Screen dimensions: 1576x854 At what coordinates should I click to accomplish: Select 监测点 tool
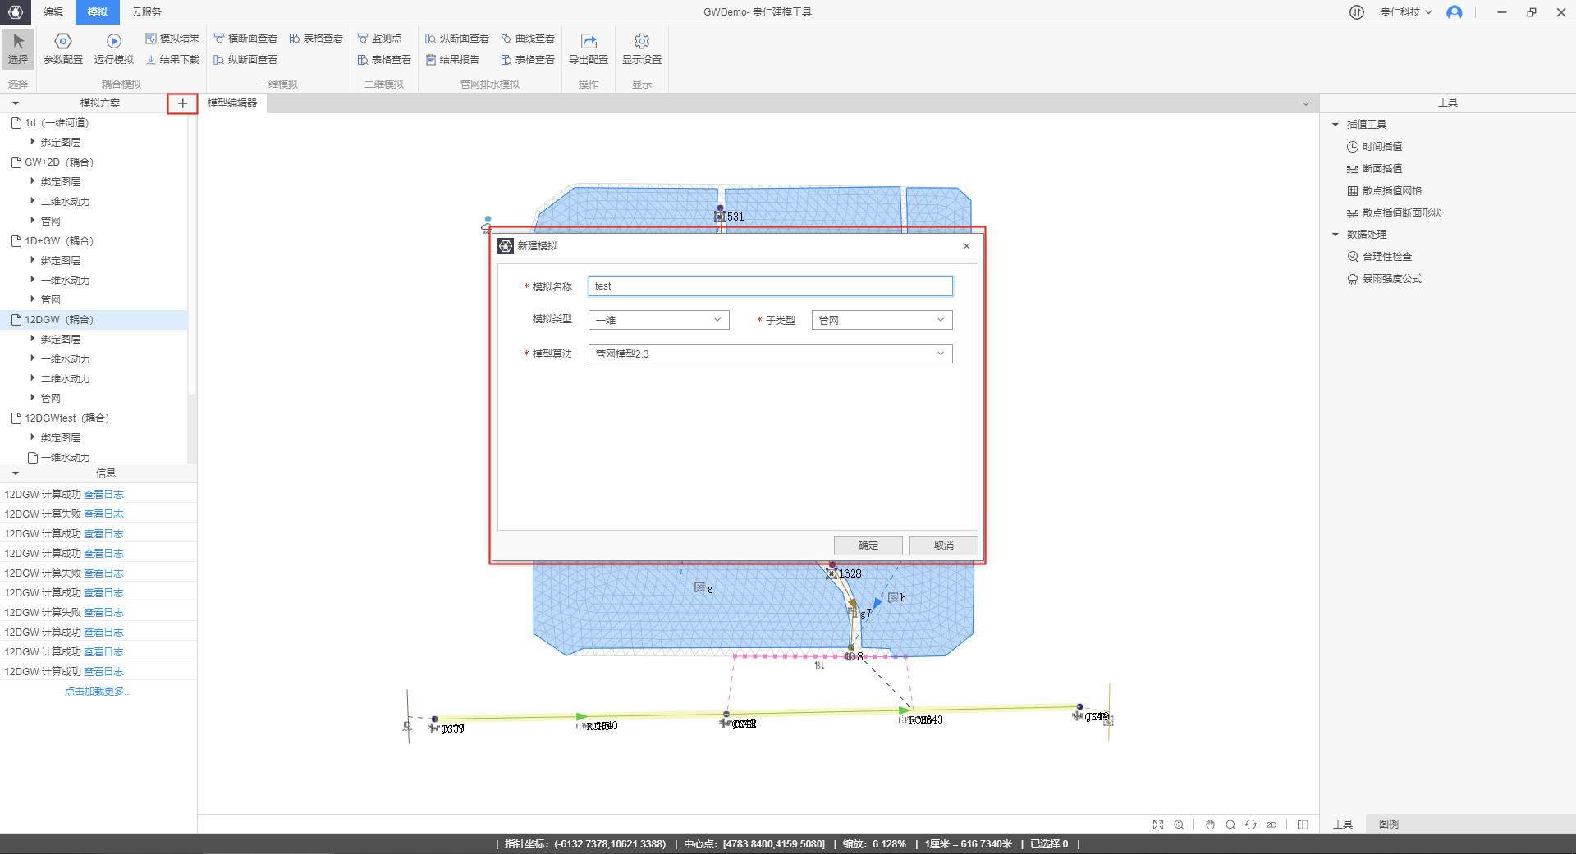[x=379, y=39]
